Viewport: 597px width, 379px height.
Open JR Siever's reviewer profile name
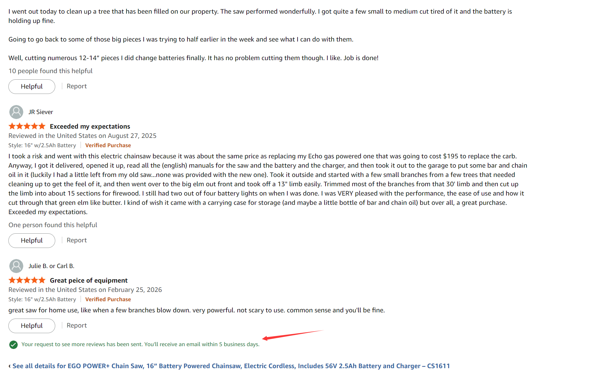41,112
